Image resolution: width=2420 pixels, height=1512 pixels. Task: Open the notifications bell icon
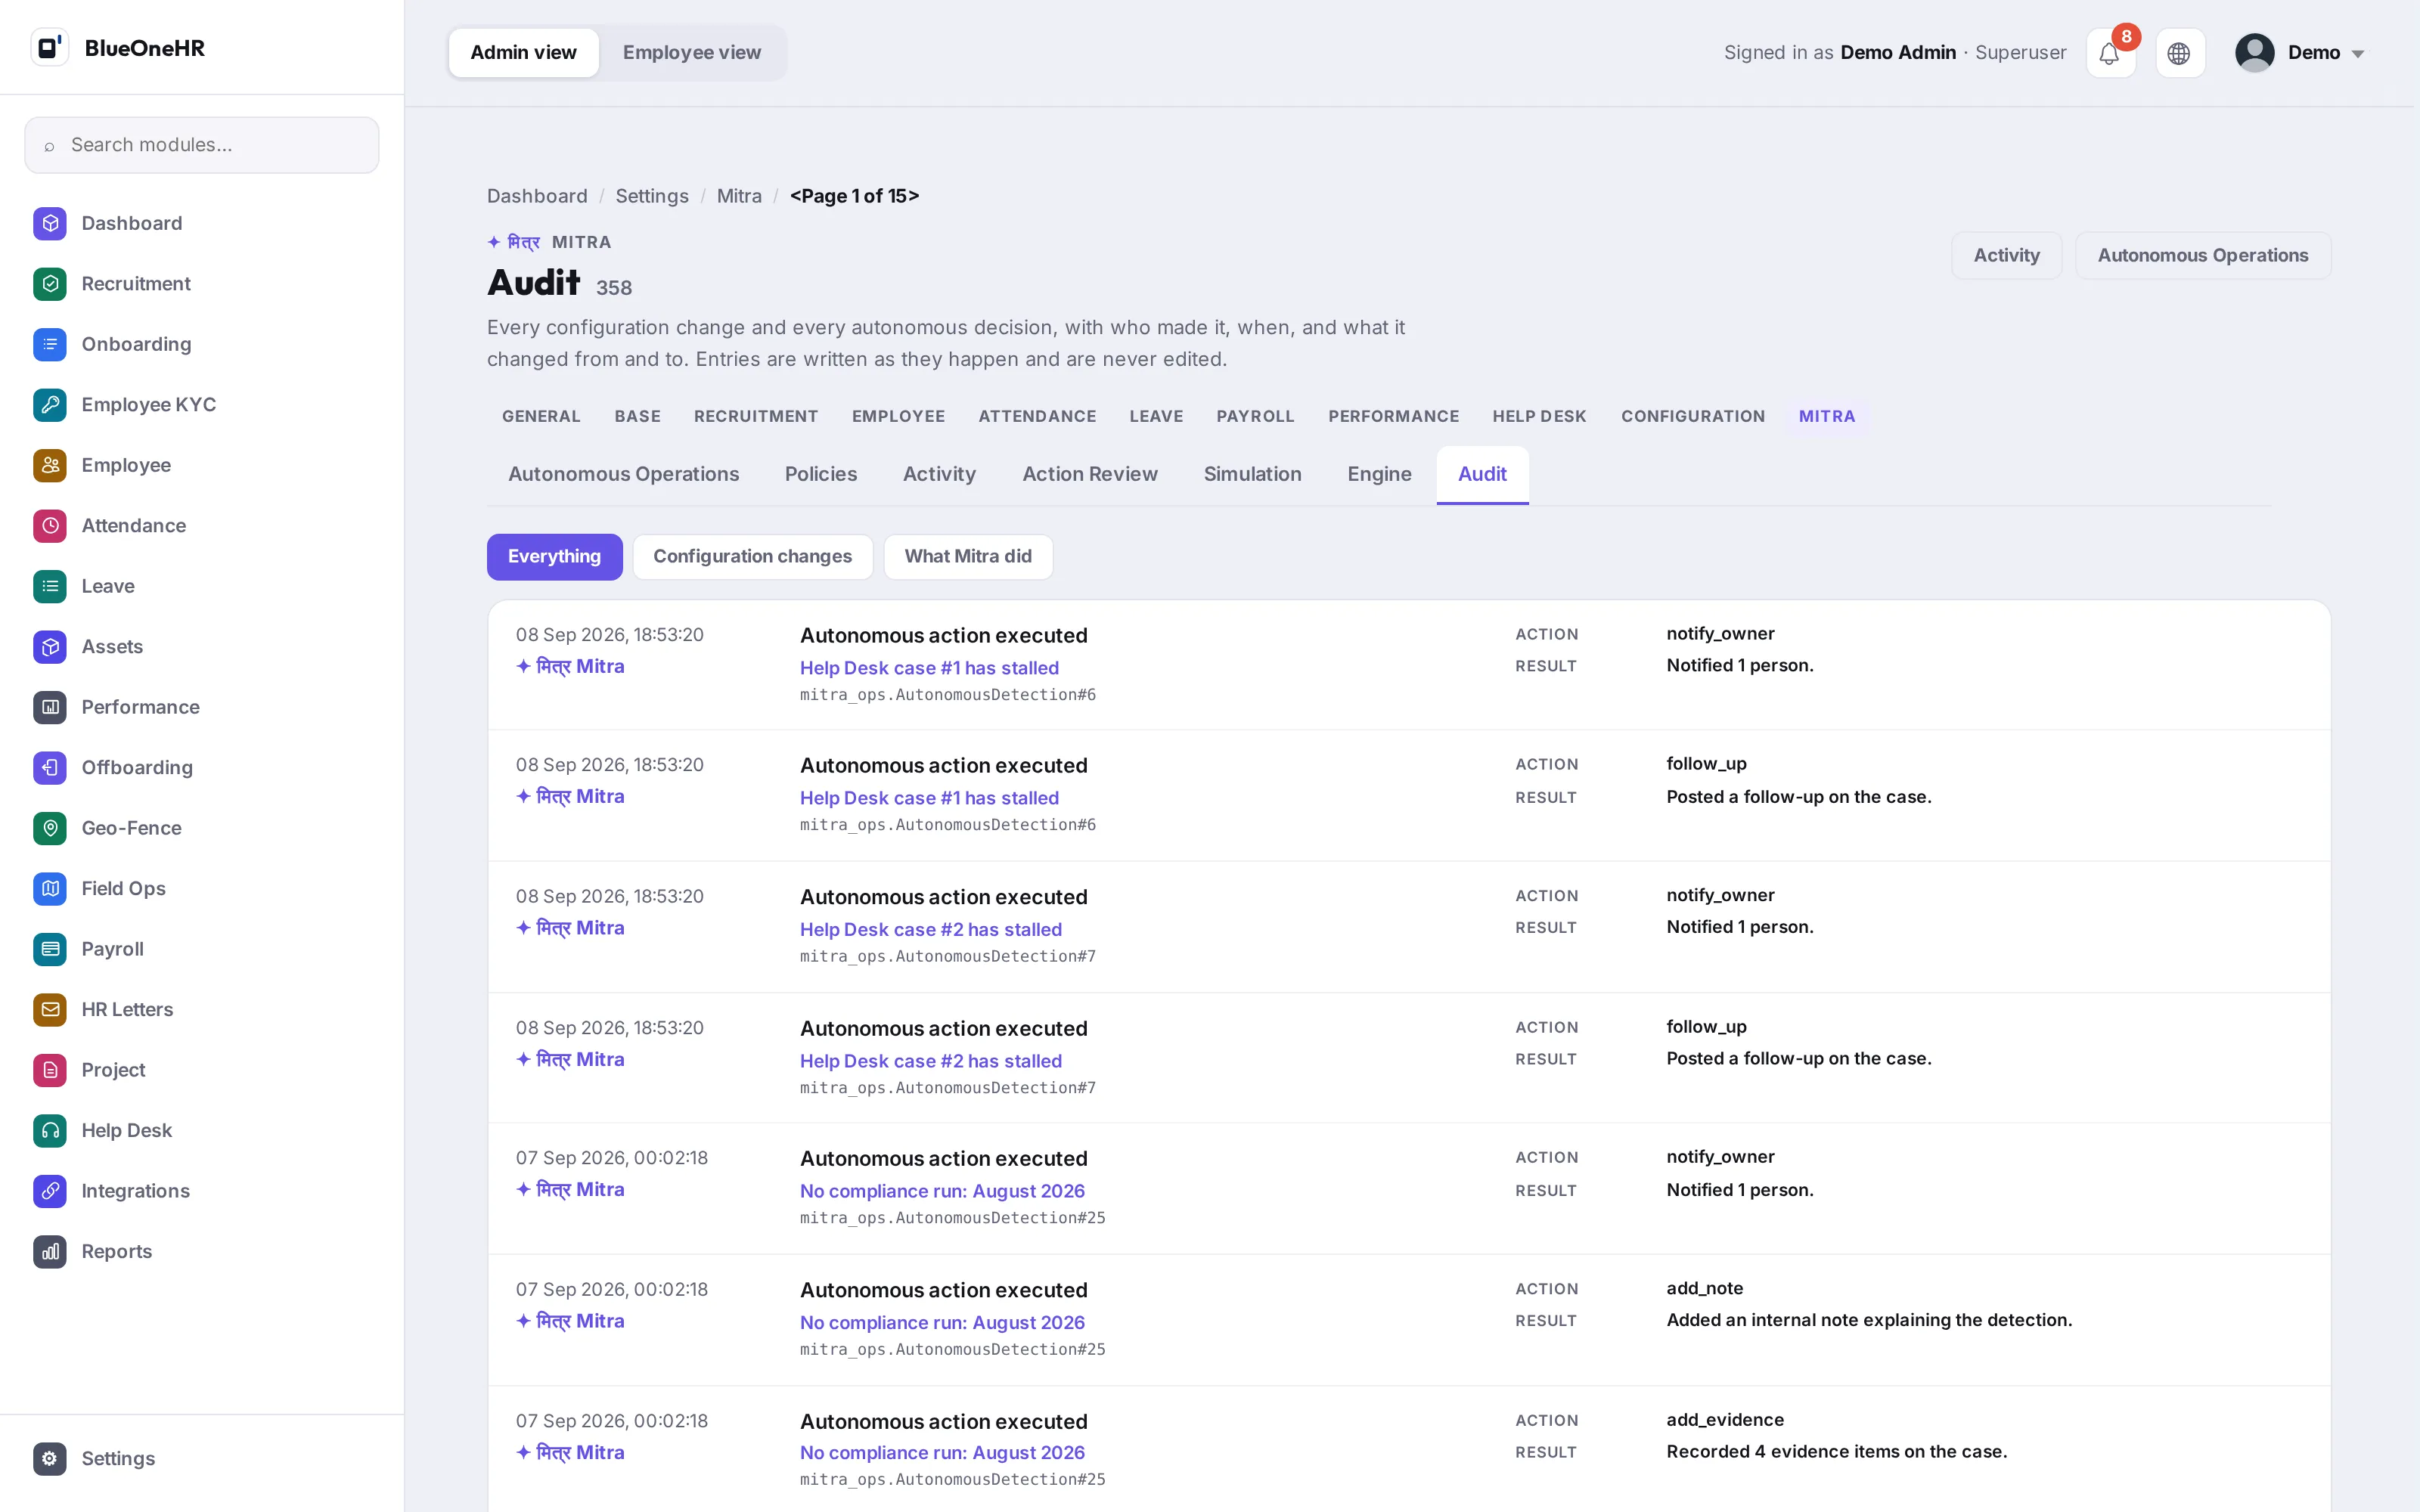point(2110,53)
